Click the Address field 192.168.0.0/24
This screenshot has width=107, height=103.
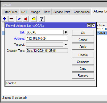(47, 38)
